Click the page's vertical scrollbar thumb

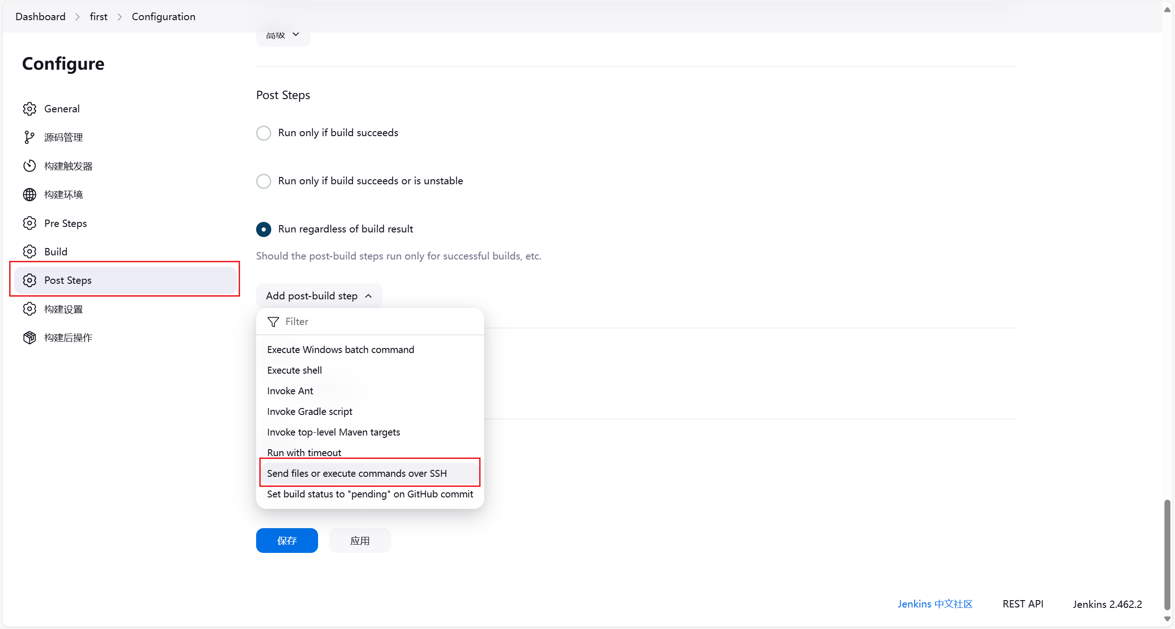point(1167,555)
